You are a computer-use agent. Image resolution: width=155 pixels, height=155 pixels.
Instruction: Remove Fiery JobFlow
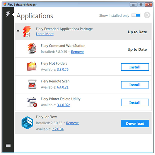73,123
